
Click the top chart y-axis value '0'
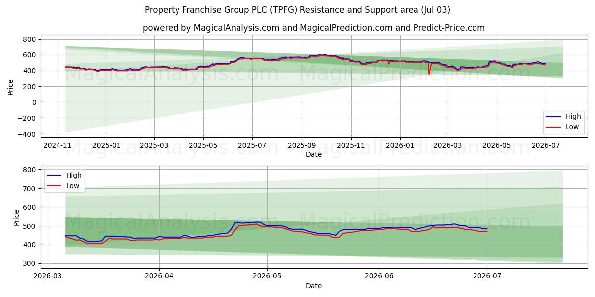pos(35,102)
